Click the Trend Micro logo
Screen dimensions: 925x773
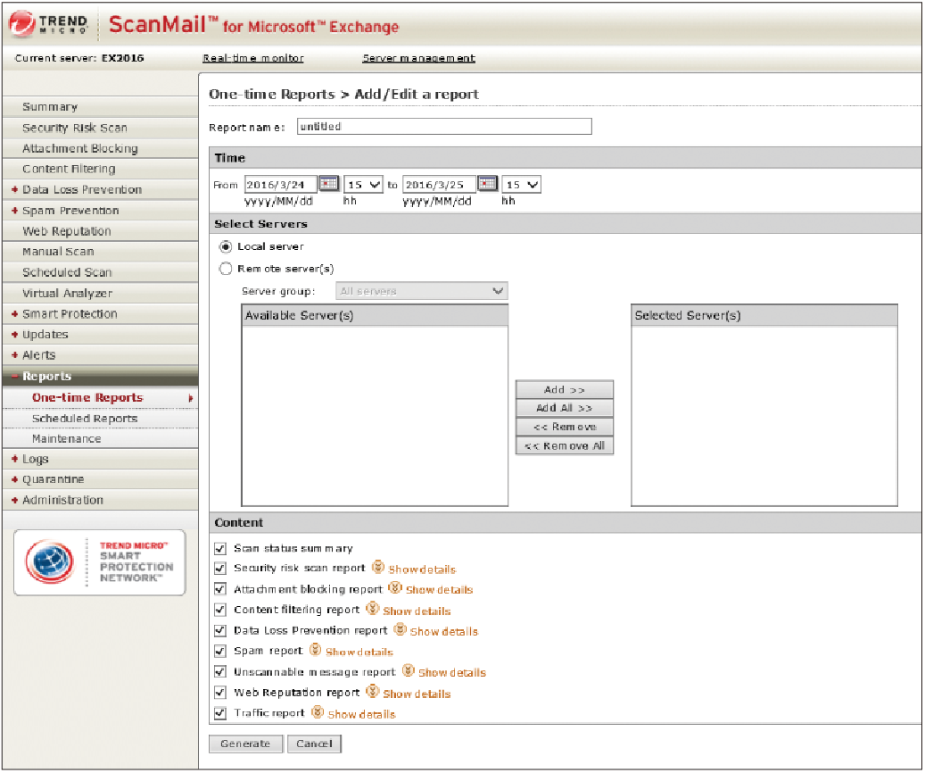coord(48,24)
